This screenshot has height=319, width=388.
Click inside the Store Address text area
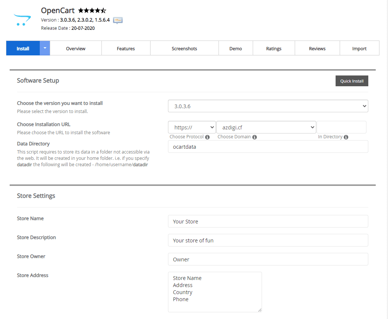pos(215,292)
